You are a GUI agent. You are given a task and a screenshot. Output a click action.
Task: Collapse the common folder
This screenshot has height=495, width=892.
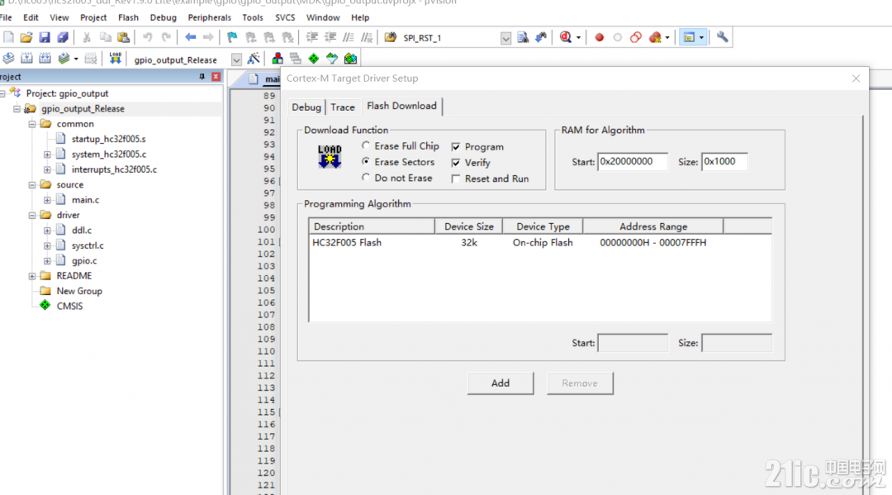(32, 124)
